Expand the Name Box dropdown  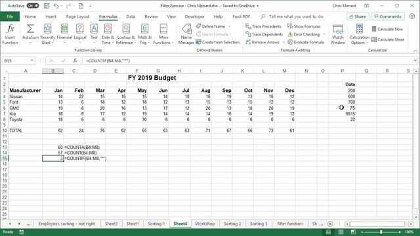point(32,61)
